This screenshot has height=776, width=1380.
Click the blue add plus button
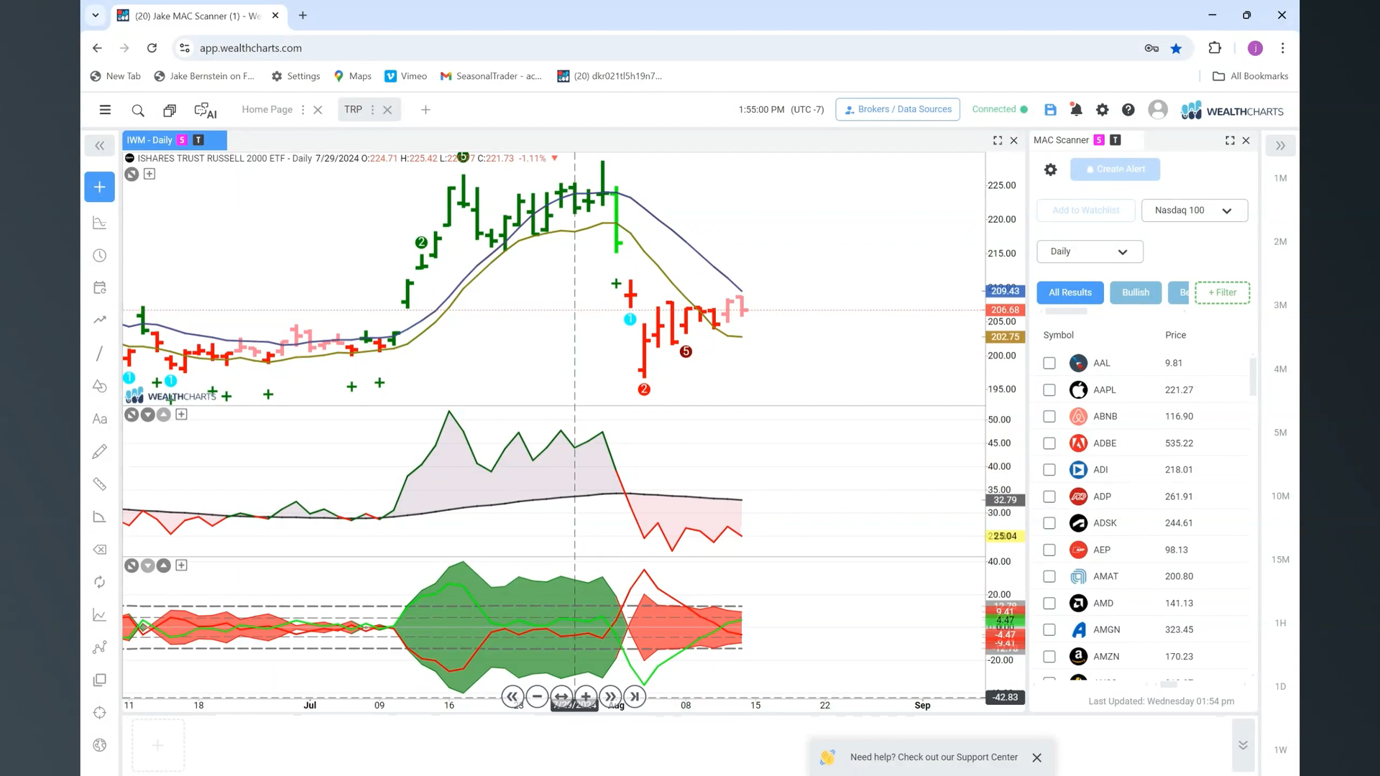point(99,187)
